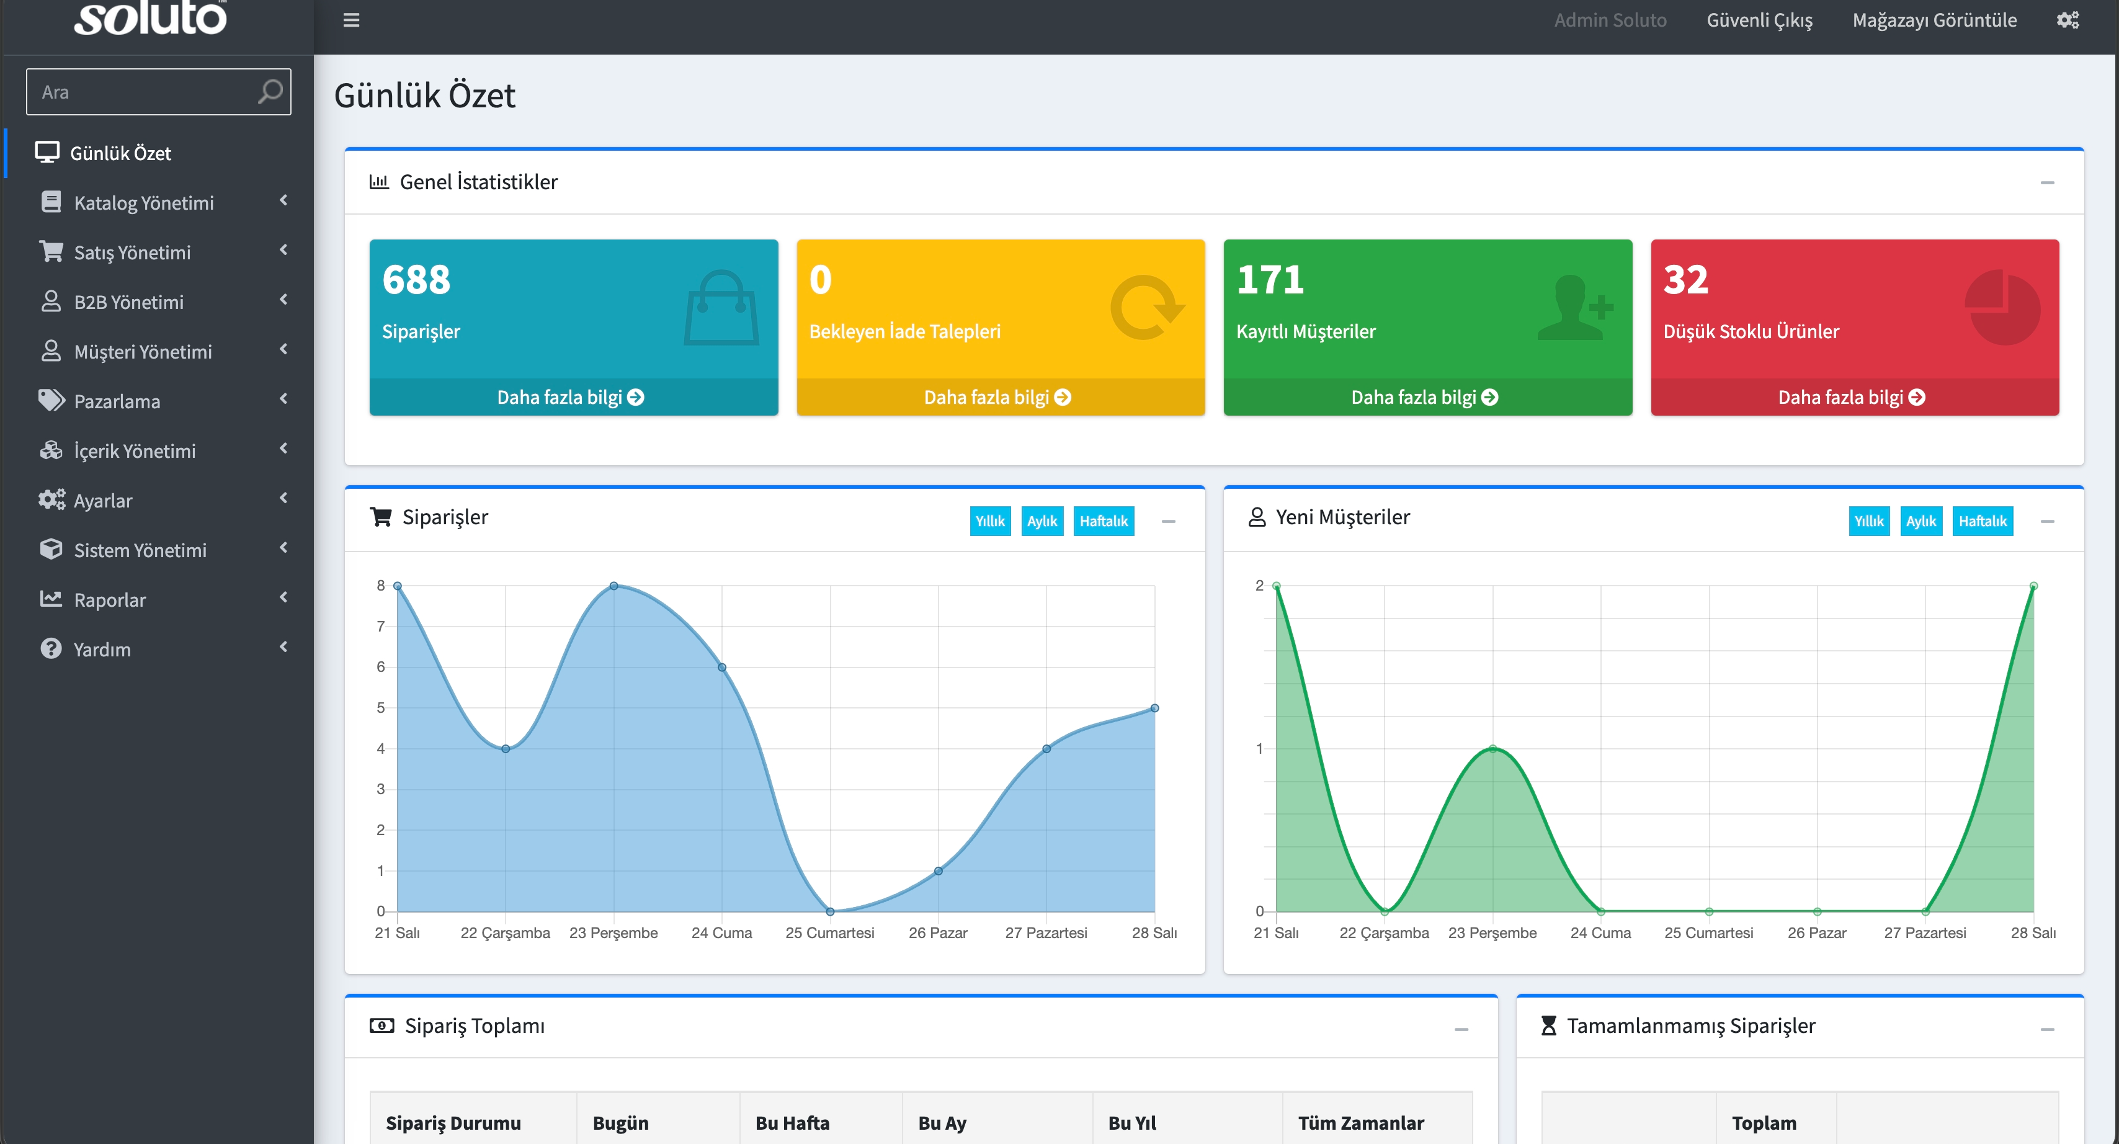Click the Pazarlama tags icon

pyautogui.click(x=51, y=401)
